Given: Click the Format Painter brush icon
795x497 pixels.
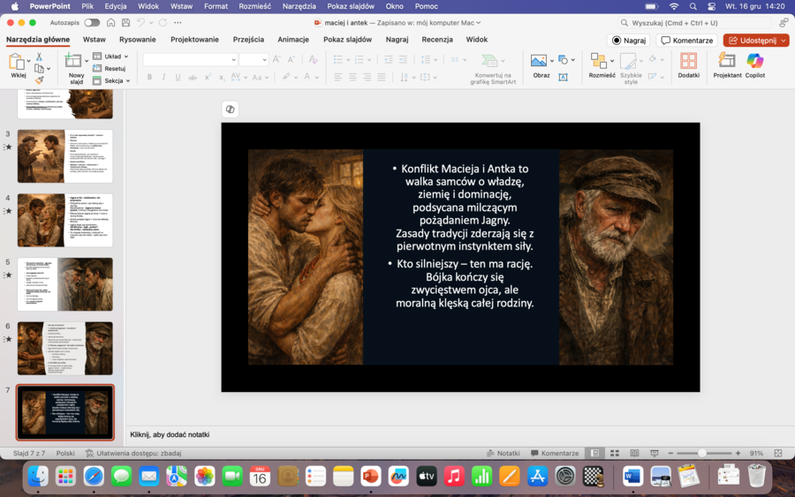Looking at the screenshot, I should coord(39,80).
